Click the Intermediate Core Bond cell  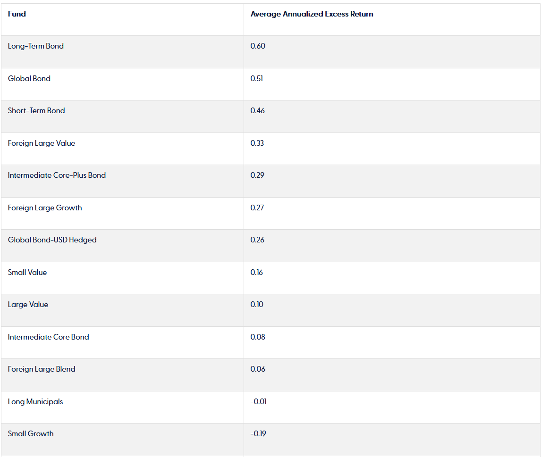tap(48, 337)
